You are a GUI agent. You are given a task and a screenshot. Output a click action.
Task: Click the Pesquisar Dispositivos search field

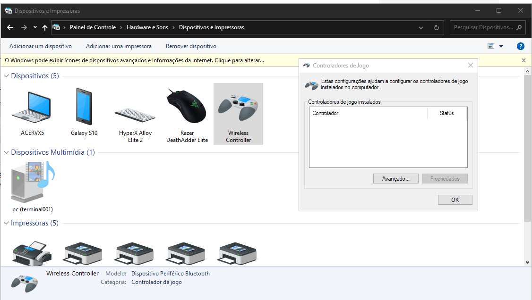(483, 27)
